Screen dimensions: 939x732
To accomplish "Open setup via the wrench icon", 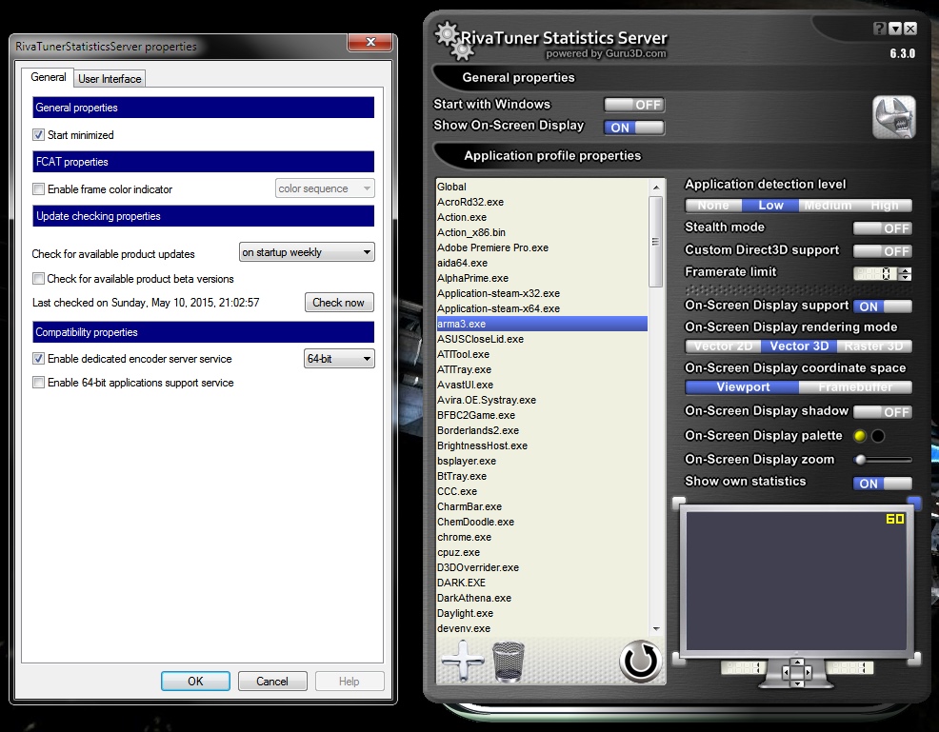I will 893,117.
